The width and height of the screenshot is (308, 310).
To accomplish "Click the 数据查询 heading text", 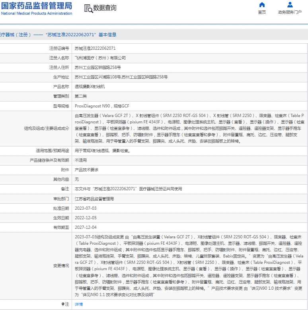I will 105,8.
